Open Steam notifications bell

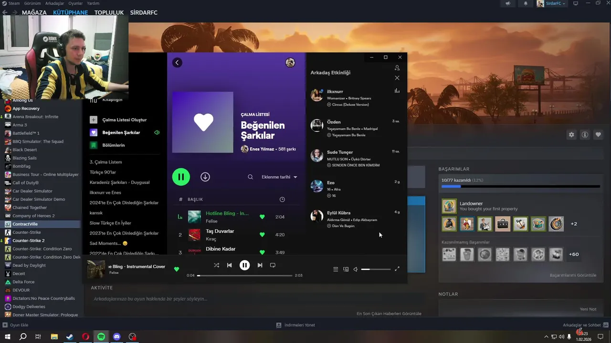pyautogui.click(x=526, y=3)
